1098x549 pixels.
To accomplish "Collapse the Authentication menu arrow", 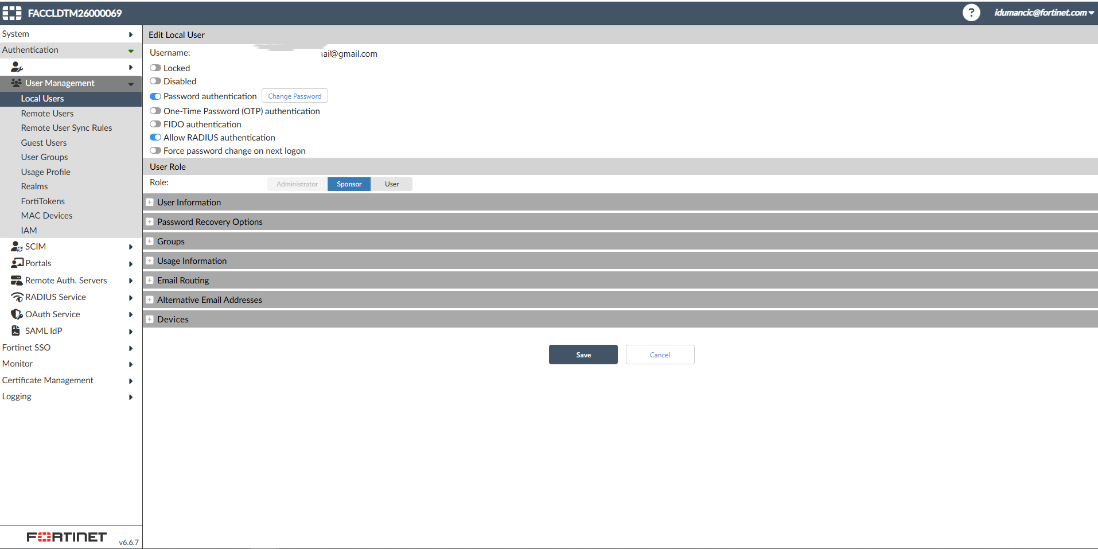I will click(x=131, y=50).
